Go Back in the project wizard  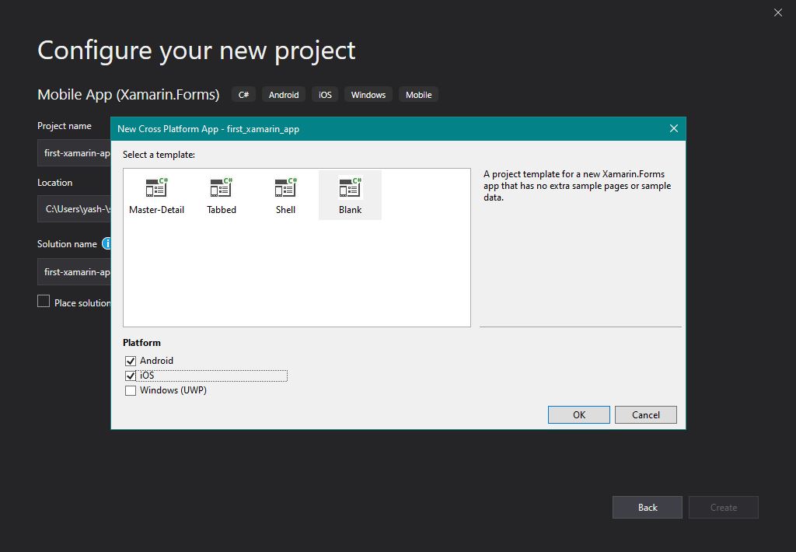[x=648, y=508]
